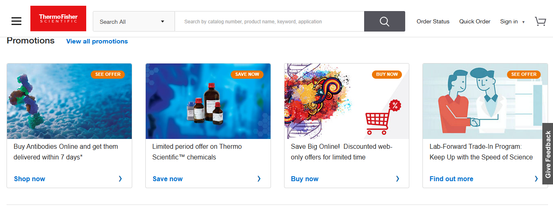Image resolution: width=553 pixels, height=216 pixels.
Task: Click the SAVE NOW badge on chemicals card
Action: pyautogui.click(x=247, y=74)
